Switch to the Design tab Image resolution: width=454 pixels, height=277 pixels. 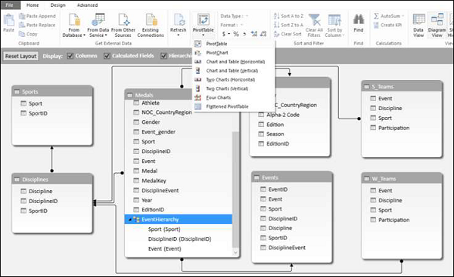(58, 5)
